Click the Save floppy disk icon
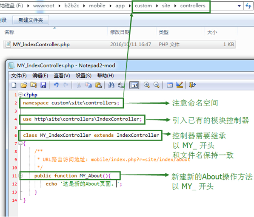The width and height of the screenshot is (254, 217). pos(43,85)
